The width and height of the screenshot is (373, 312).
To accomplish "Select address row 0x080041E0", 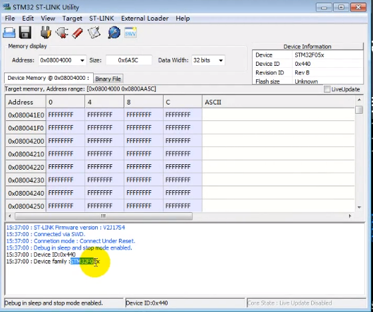I will point(26,115).
